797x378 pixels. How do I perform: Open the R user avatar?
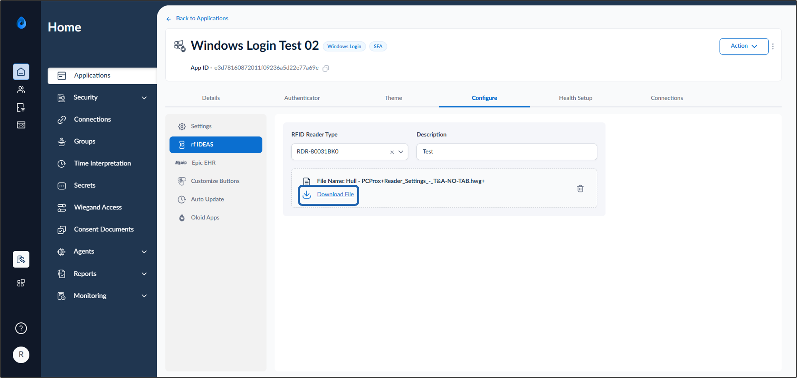[21, 355]
